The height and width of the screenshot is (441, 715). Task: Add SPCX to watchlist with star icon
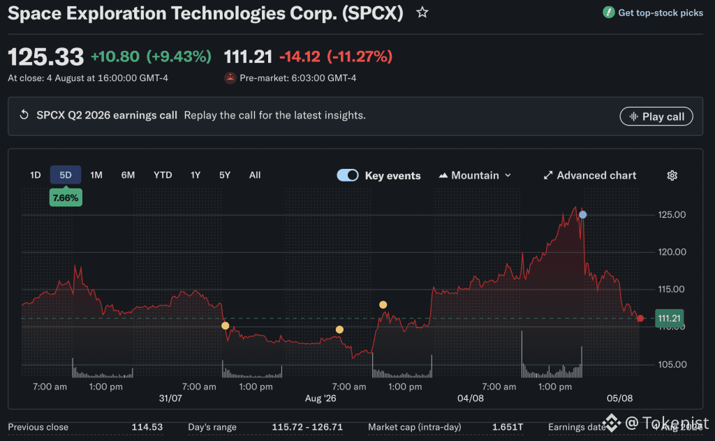coord(422,13)
